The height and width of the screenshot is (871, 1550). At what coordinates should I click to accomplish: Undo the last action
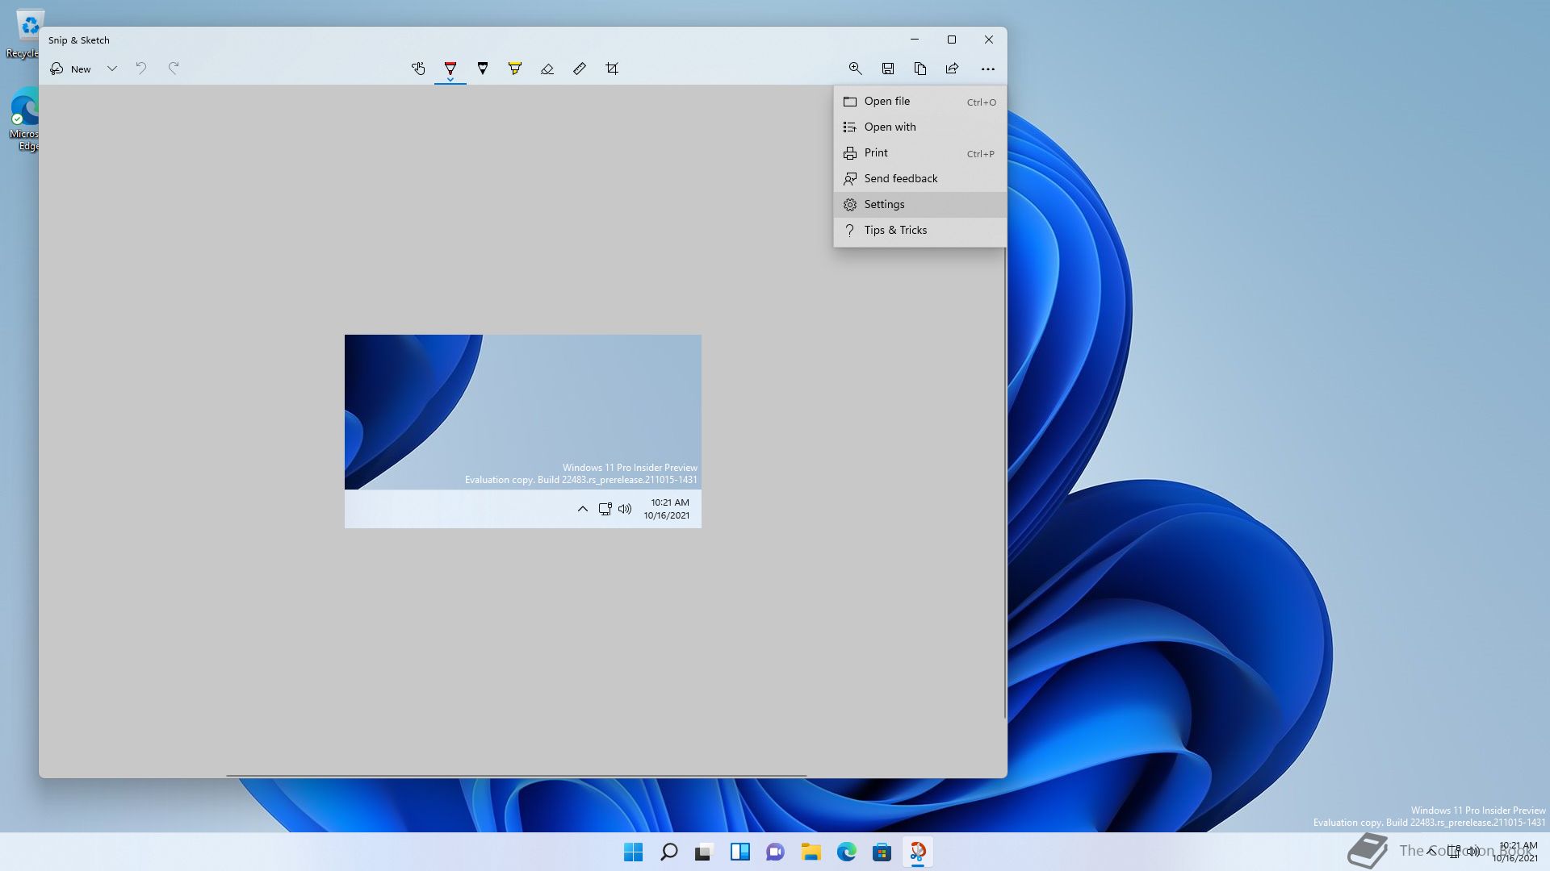[141, 69]
